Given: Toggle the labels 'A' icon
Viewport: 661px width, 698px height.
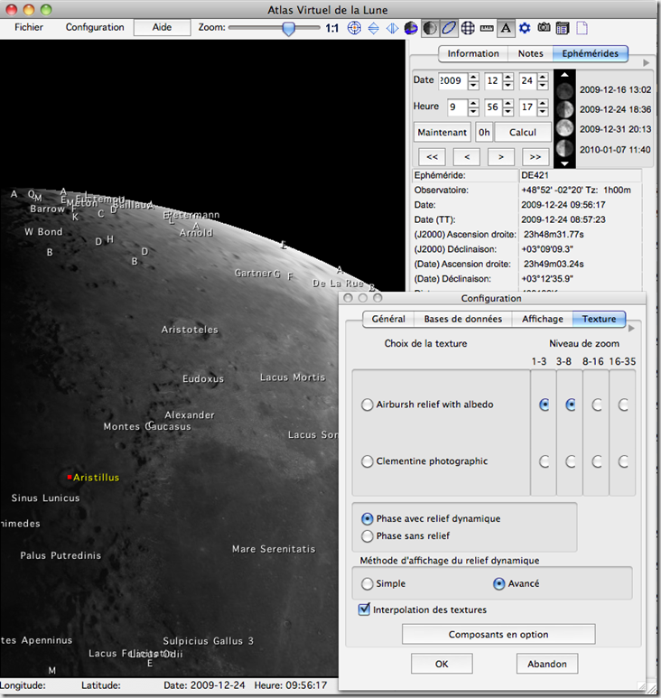Looking at the screenshot, I should click(x=506, y=28).
